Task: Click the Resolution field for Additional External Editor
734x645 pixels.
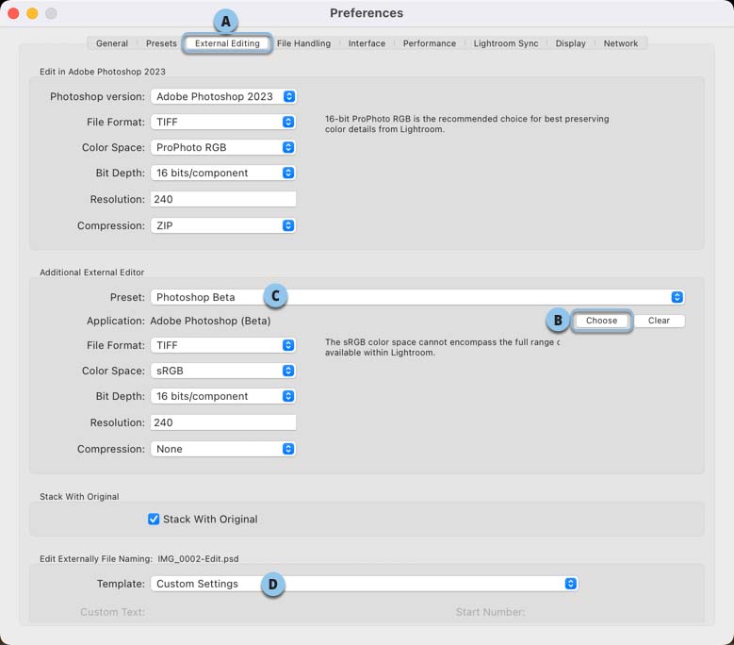Action: (x=223, y=422)
